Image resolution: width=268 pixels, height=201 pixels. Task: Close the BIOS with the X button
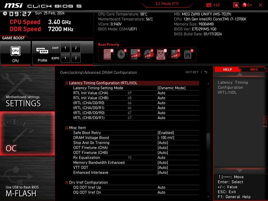(x=260, y=5)
